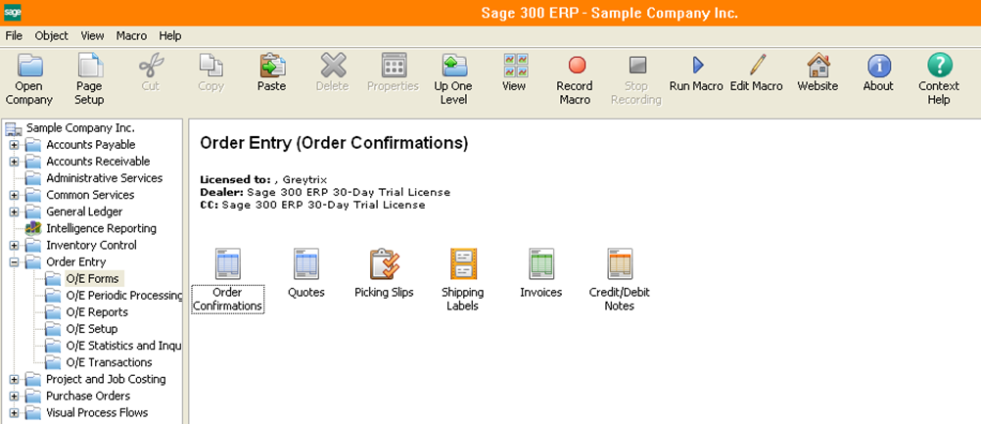Open the Invoices form icon
The height and width of the screenshot is (424, 981).
541,263
